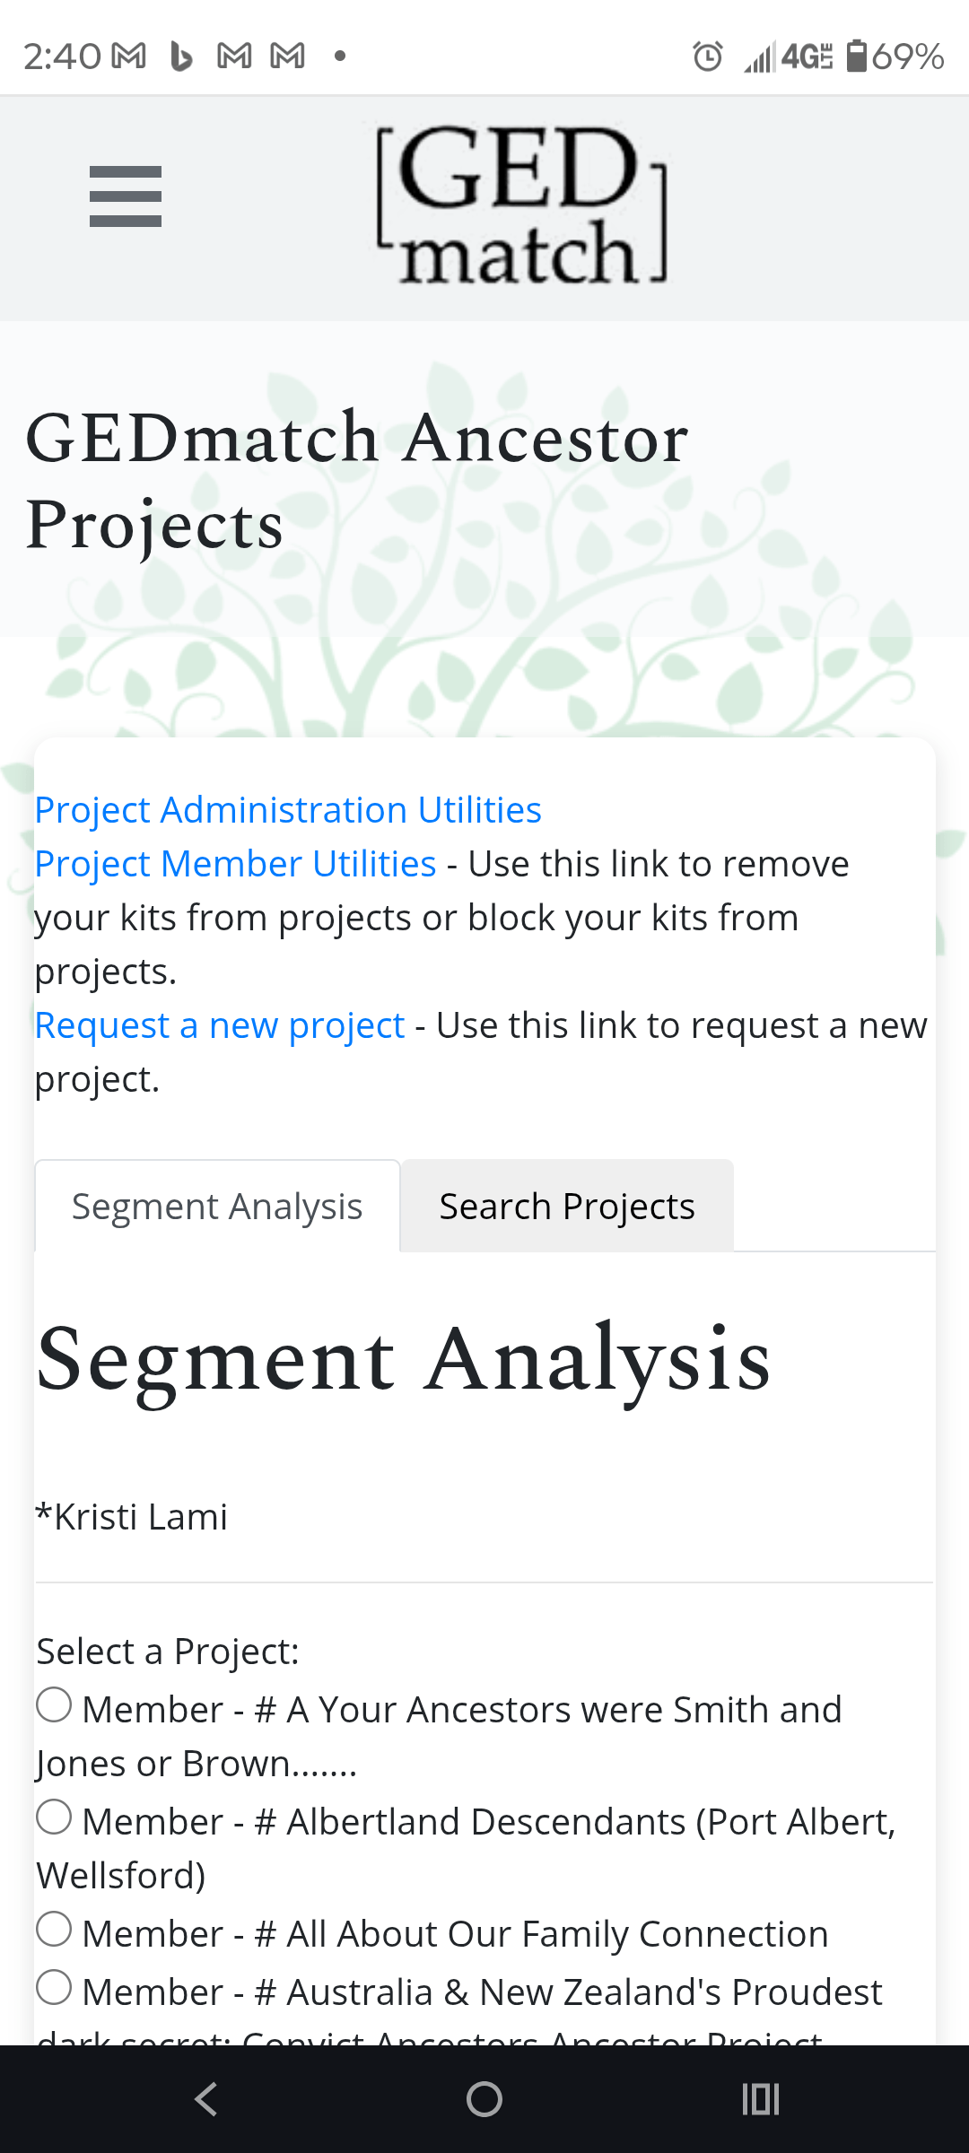
Task: Open the recent apps view
Action: [759, 2098]
